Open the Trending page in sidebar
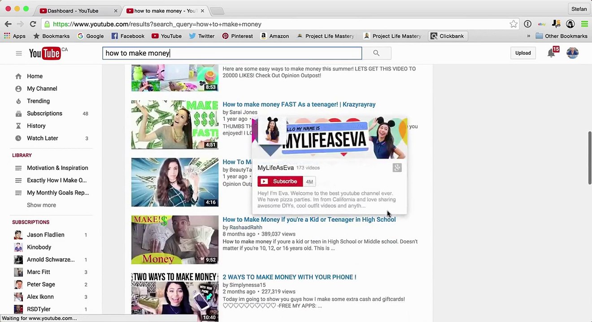This screenshot has height=322, width=592. click(x=38, y=101)
